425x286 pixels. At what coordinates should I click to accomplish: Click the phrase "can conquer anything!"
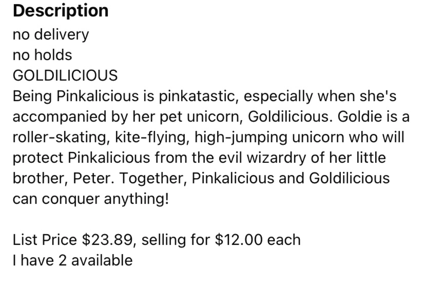pyautogui.click(x=91, y=199)
